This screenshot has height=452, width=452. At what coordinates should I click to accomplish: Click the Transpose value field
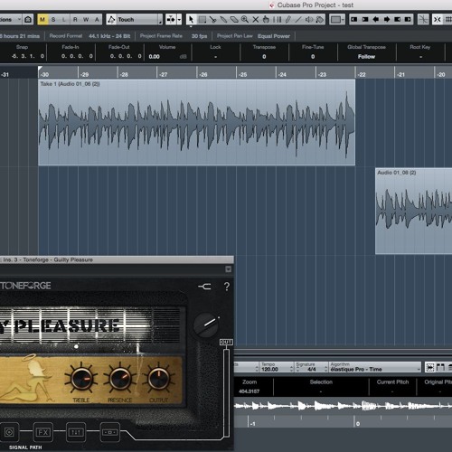pos(264,57)
